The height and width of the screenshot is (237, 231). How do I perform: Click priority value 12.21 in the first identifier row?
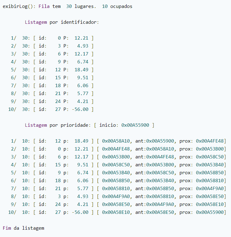point(81,38)
